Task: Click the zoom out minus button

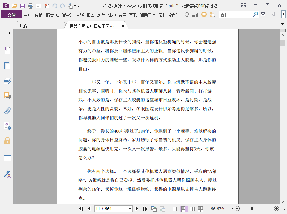Action: [237, 209]
